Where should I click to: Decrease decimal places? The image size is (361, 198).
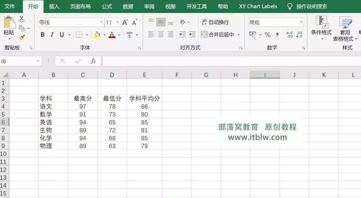[x=299, y=35]
